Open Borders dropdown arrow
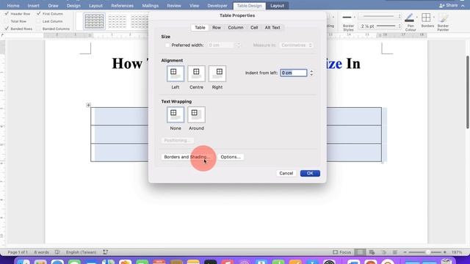 [x=434, y=17]
